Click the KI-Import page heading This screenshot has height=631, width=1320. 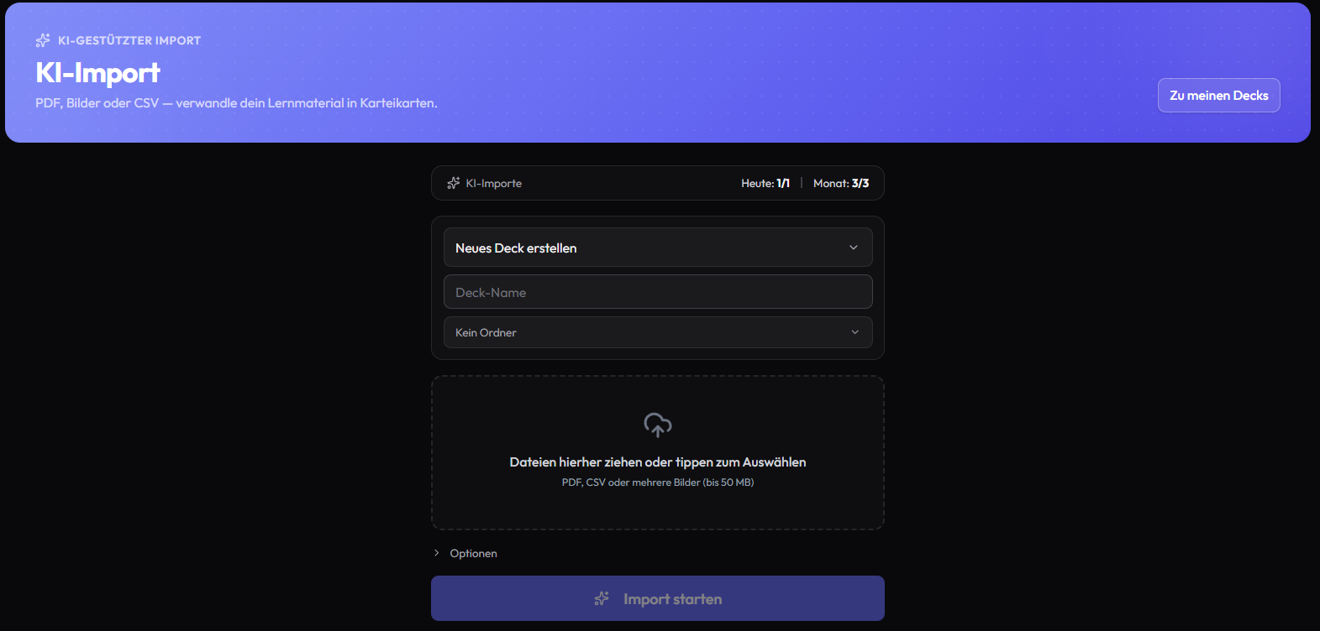(x=97, y=72)
